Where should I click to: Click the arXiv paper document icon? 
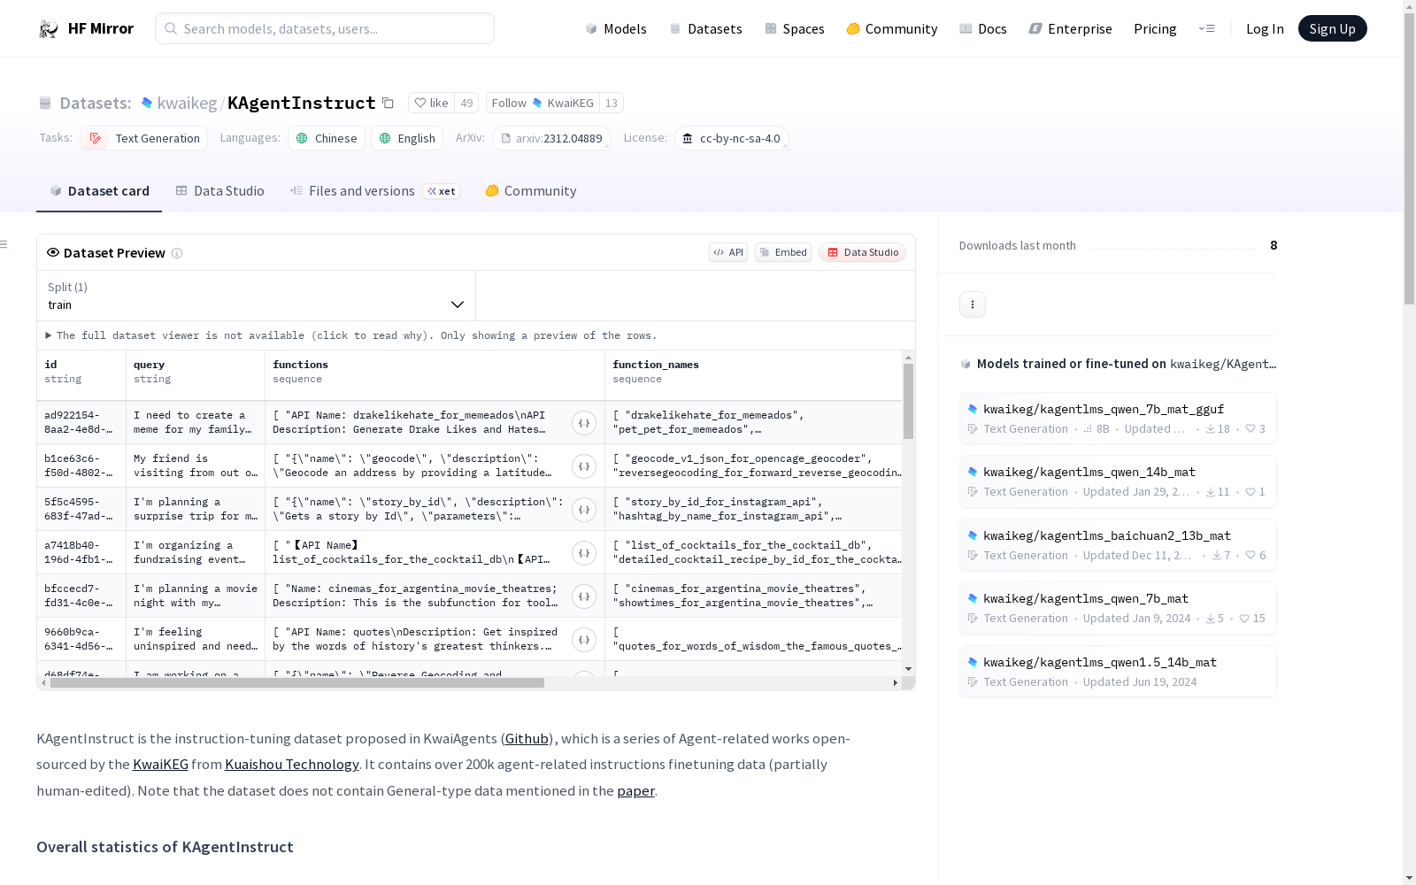pyautogui.click(x=506, y=138)
